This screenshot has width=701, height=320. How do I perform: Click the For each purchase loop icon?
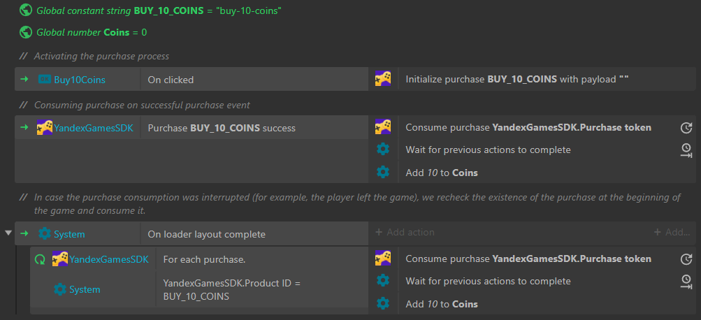tap(41, 259)
